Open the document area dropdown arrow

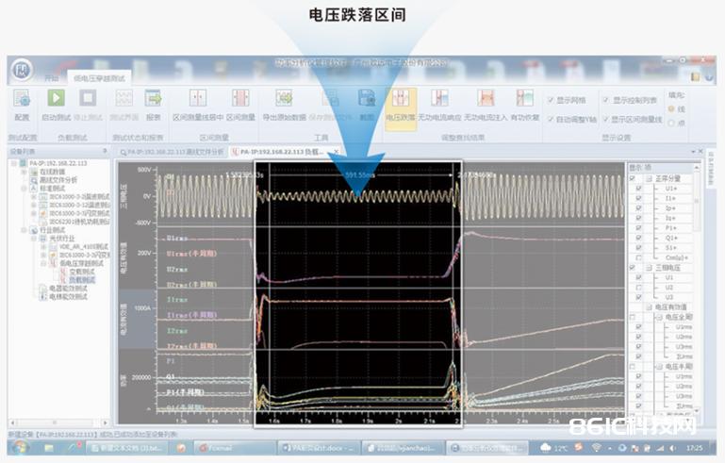(693, 151)
